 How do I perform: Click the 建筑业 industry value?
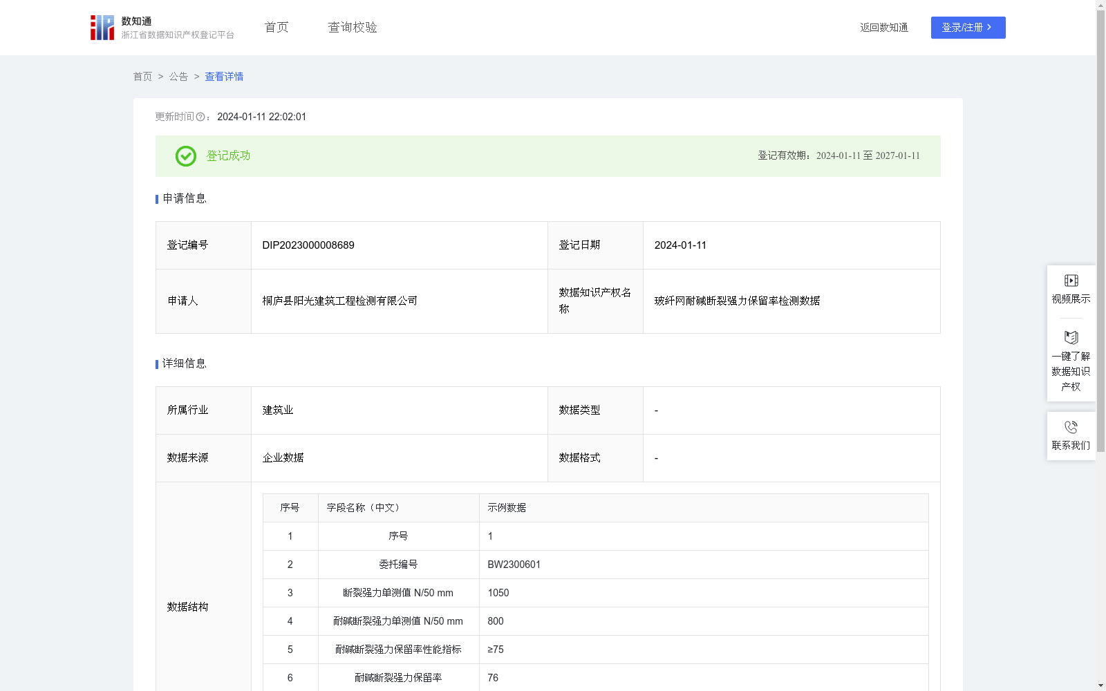(278, 410)
